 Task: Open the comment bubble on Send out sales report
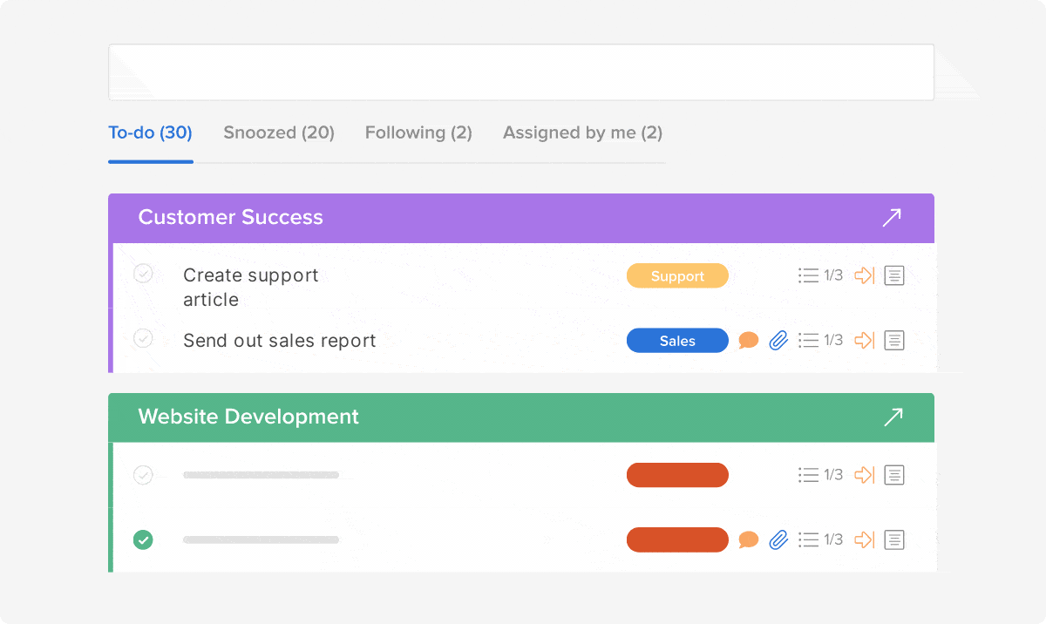(x=748, y=340)
